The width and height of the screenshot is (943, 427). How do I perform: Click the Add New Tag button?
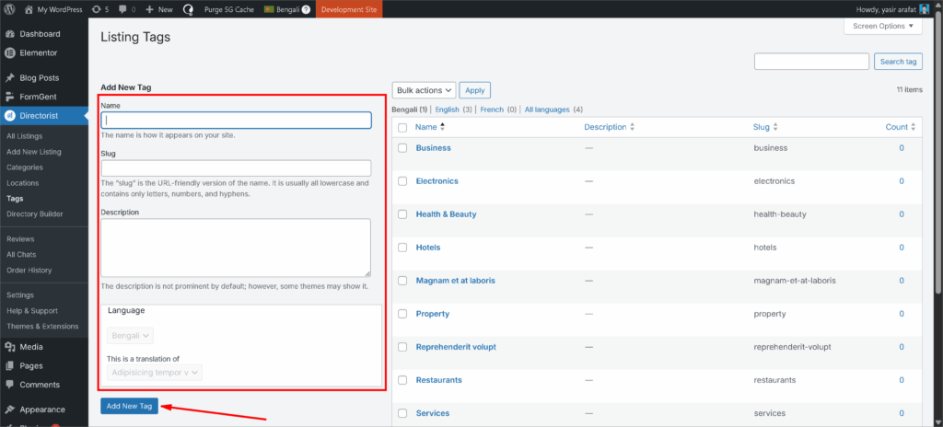point(129,406)
